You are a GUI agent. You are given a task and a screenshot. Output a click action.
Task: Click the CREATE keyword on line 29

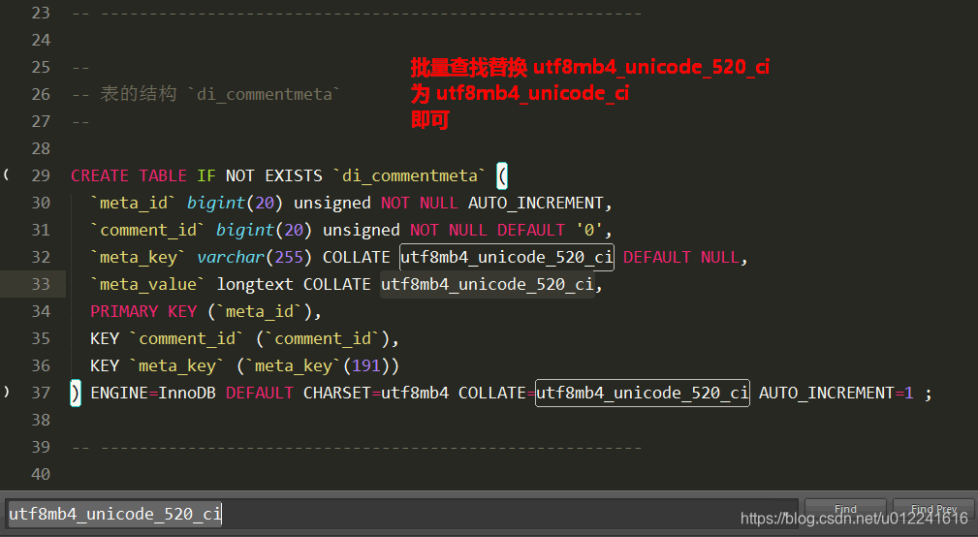click(x=100, y=175)
